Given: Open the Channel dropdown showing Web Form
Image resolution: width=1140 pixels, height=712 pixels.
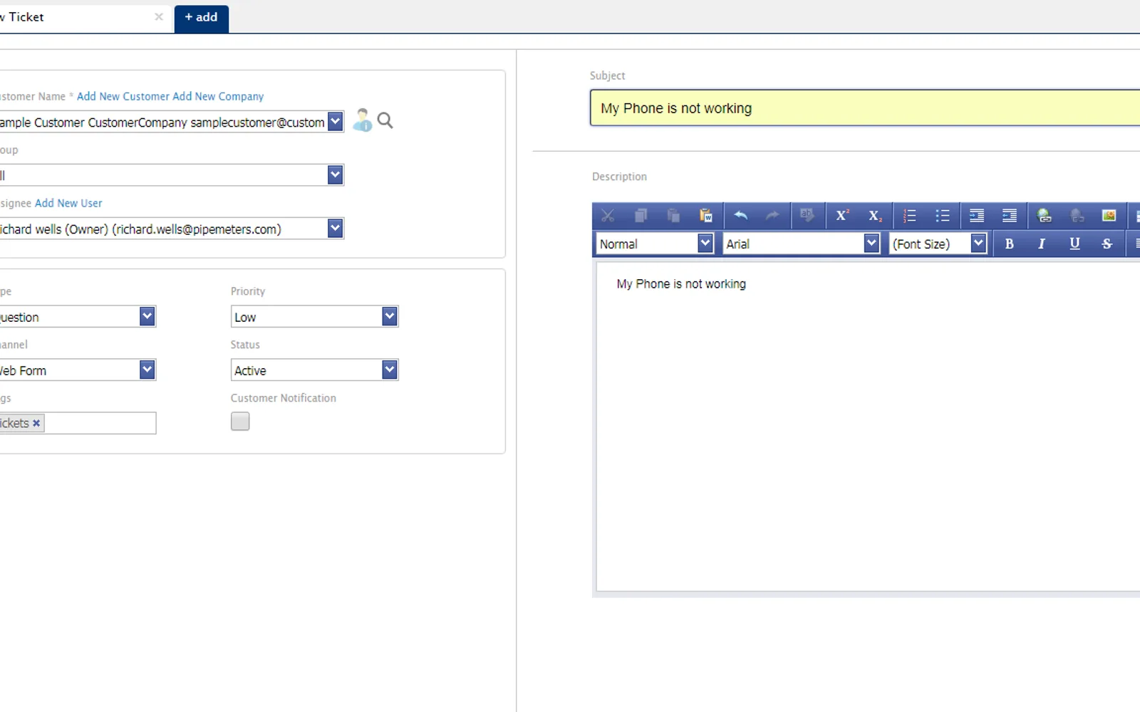Looking at the screenshot, I should (x=147, y=370).
